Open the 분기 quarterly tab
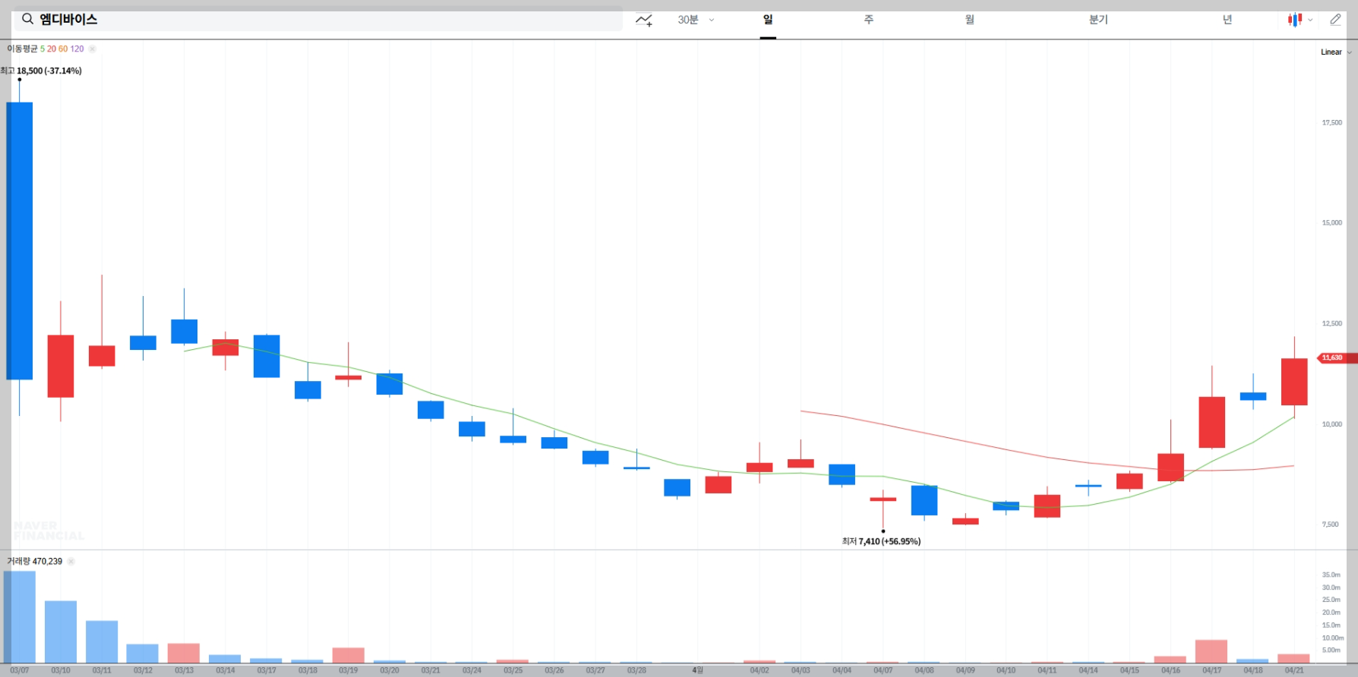The height and width of the screenshot is (677, 1358). tap(1098, 20)
